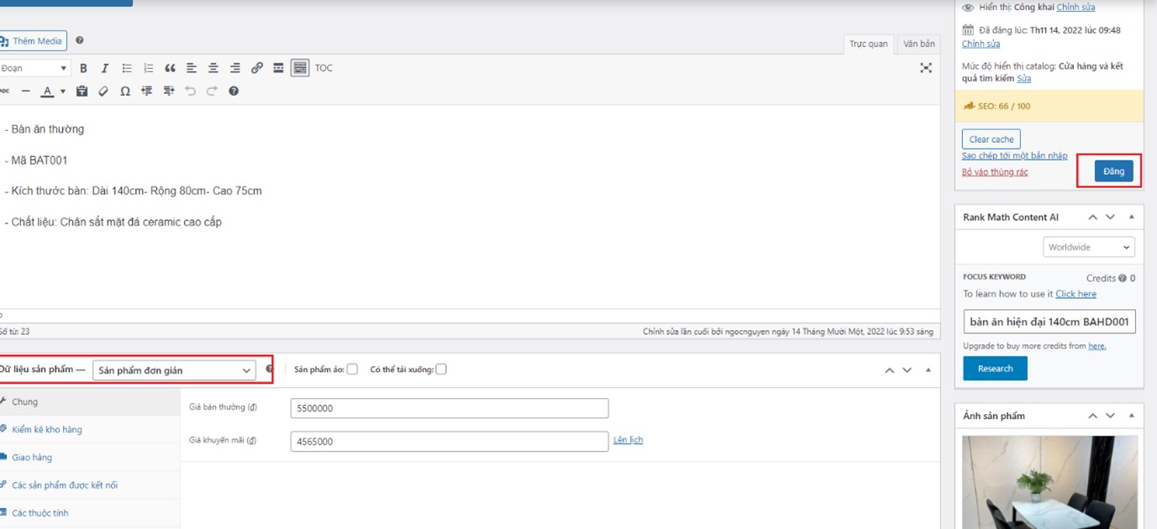Screen dimensions: 1157x529
Task: Open the Đoạn paragraph format dropdown
Action: pyautogui.click(x=34, y=68)
